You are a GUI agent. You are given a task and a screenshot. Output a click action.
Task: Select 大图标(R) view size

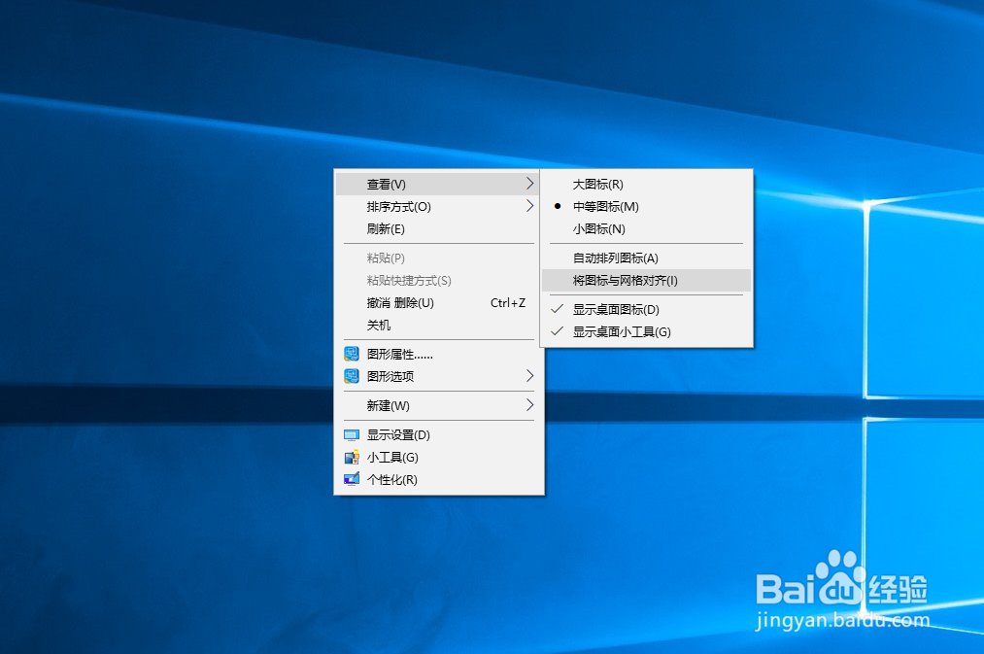point(646,185)
